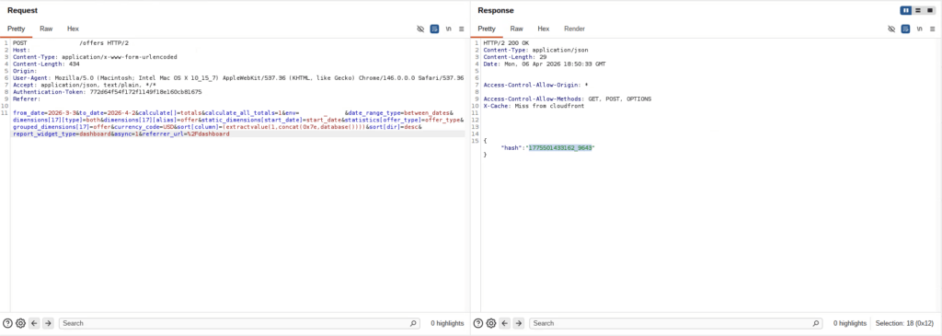Click the response Content-Type: application/json header
942x336 pixels.
coord(536,51)
